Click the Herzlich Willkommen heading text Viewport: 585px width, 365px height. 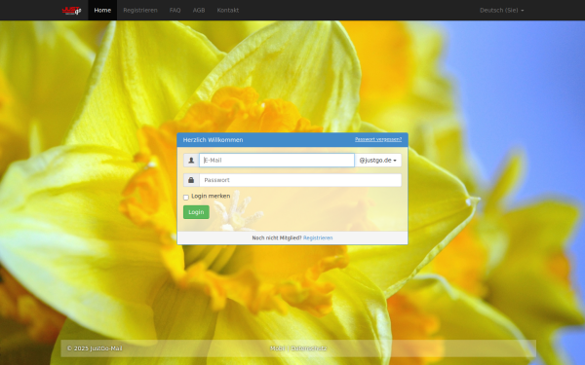[x=213, y=139]
